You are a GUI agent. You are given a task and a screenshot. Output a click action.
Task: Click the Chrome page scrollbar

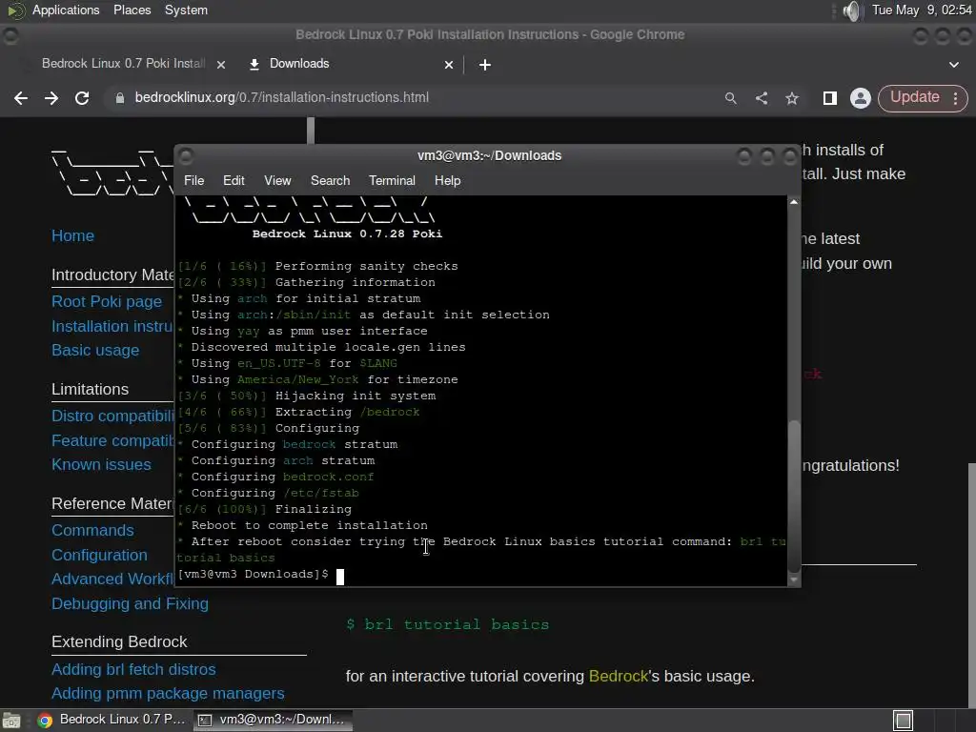click(971, 585)
